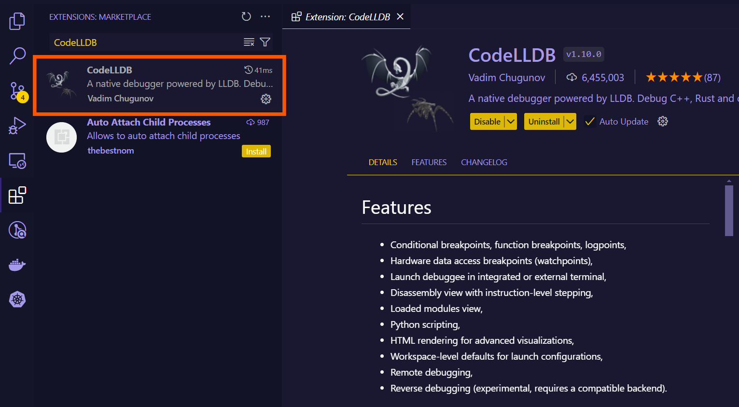Click 'Remote debugging,' feature line
Viewport: 739px width, 407px height.
point(431,372)
